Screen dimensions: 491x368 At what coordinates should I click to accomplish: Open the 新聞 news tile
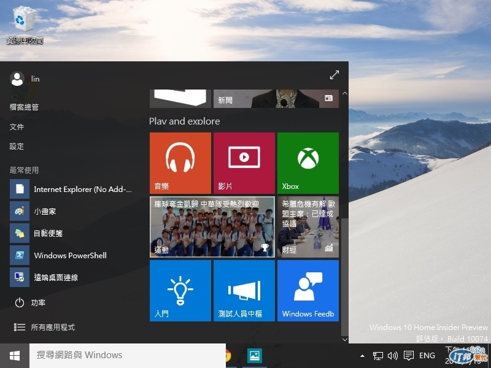pos(276,99)
